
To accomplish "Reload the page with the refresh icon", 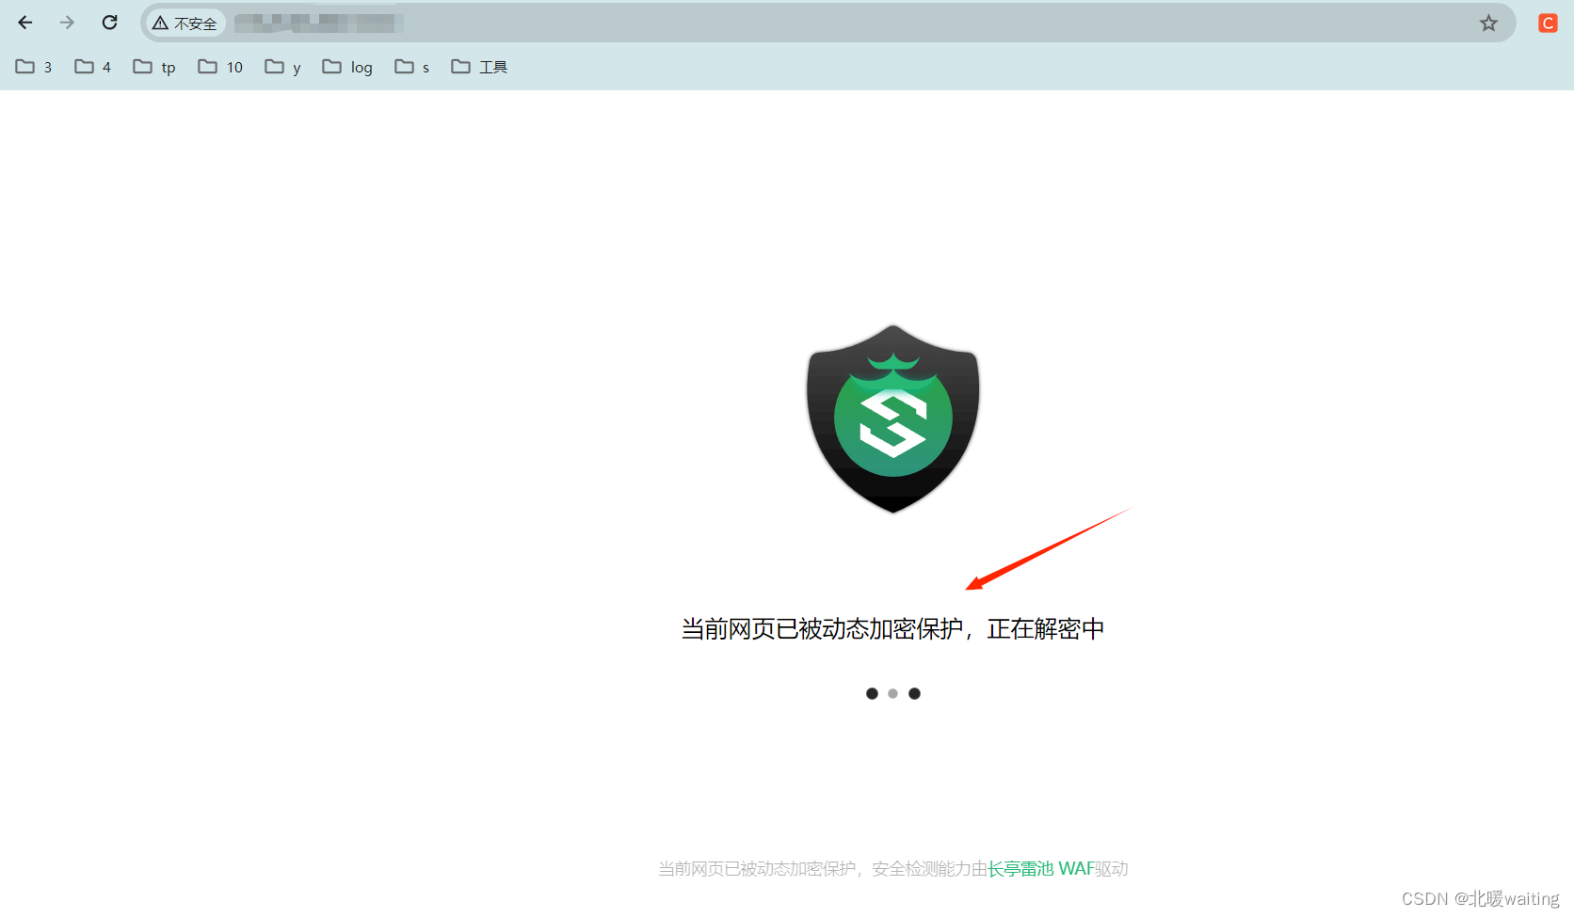I will (x=110, y=23).
